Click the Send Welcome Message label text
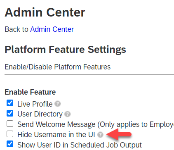The height and width of the screenshot is (150, 174). point(96,124)
